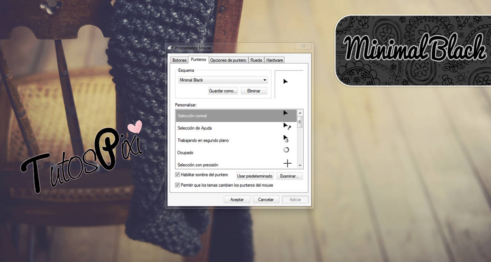Click the mouse icon in the dialog title bar
This screenshot has width=491, height=262.
pyautogui.click(x=170, y=47)
